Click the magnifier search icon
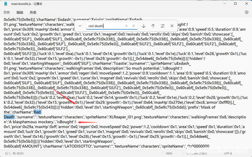This screenshot has height=157, width=252. click(x=133, y=26)
